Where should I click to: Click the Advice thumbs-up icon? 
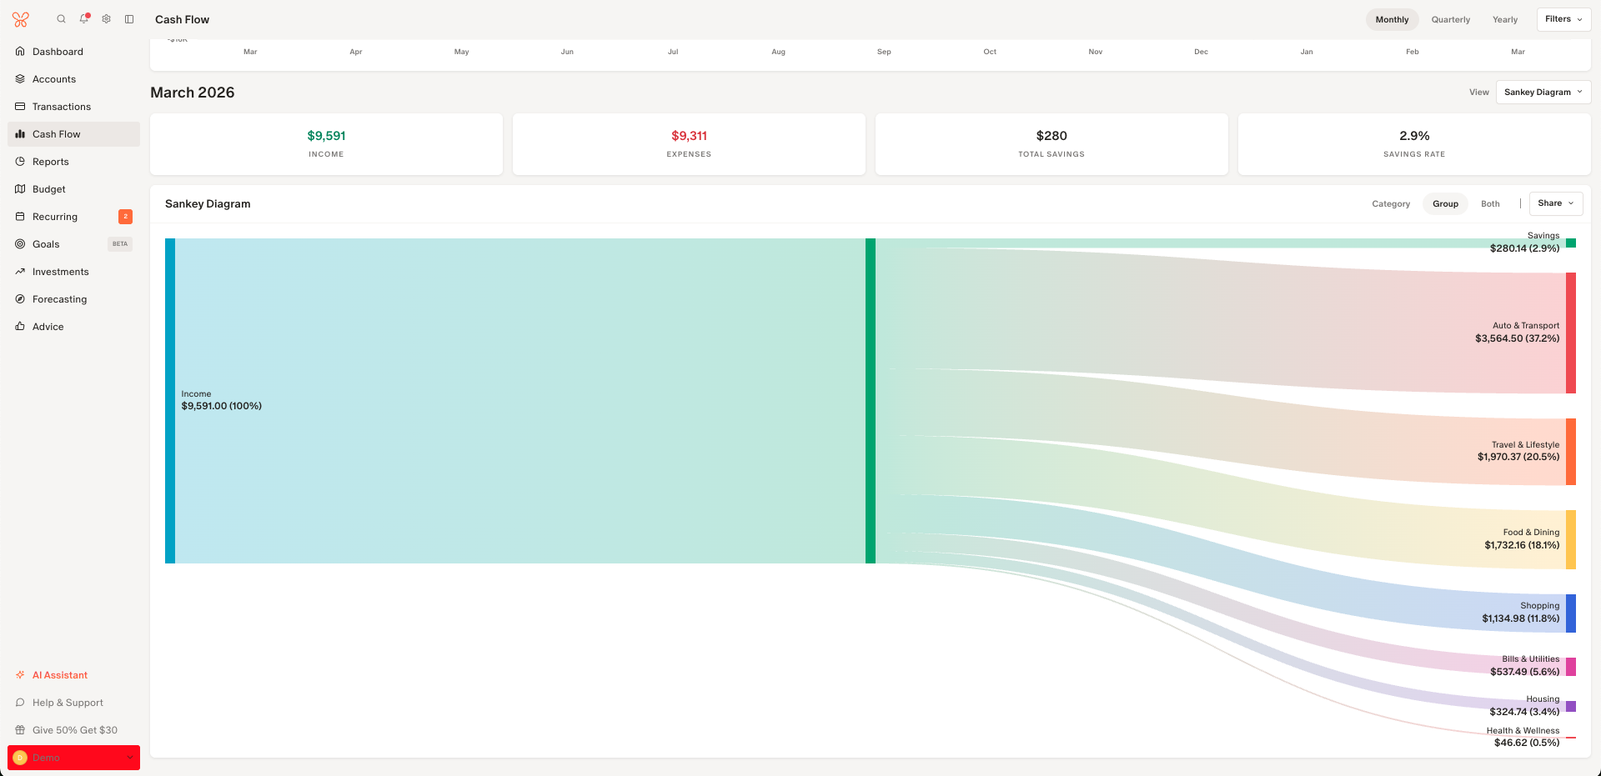coord(20,327)
